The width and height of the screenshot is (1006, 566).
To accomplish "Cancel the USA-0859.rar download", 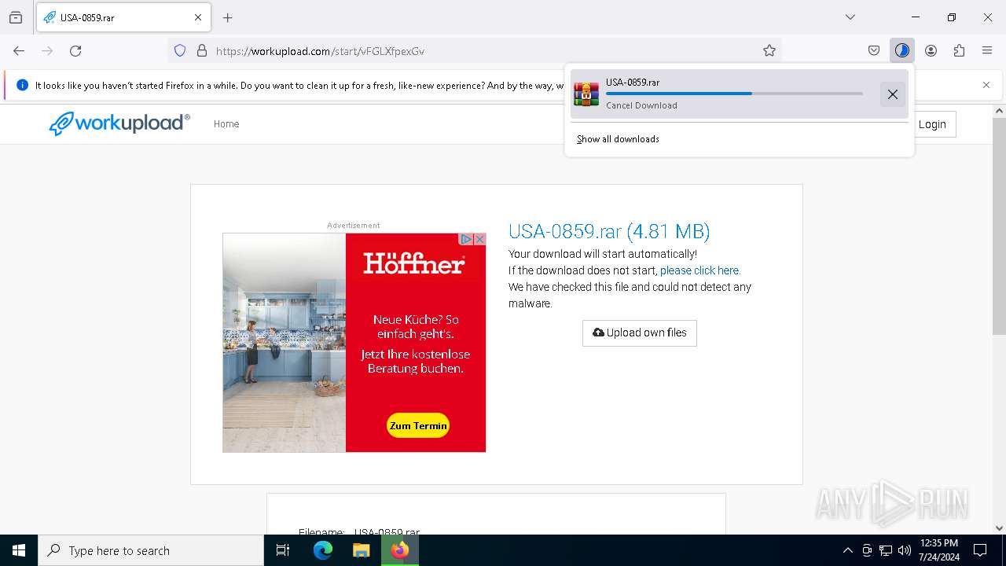I will [893, 94].
